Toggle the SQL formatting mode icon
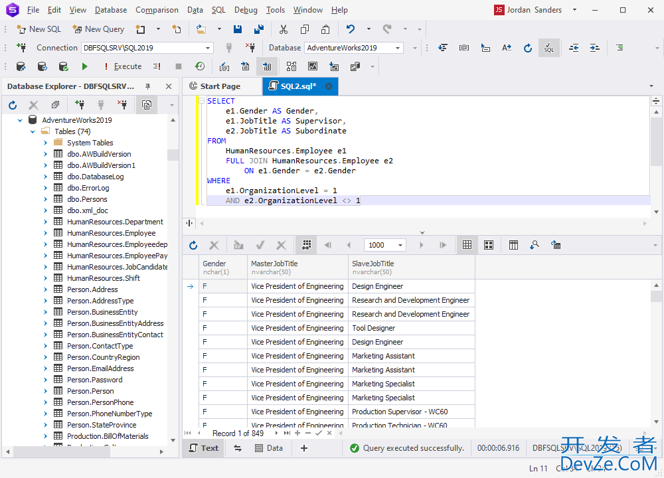Screen dimensions: 664x478 (549, 48)
